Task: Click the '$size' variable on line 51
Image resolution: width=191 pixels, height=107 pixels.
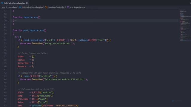Action: 21,102
